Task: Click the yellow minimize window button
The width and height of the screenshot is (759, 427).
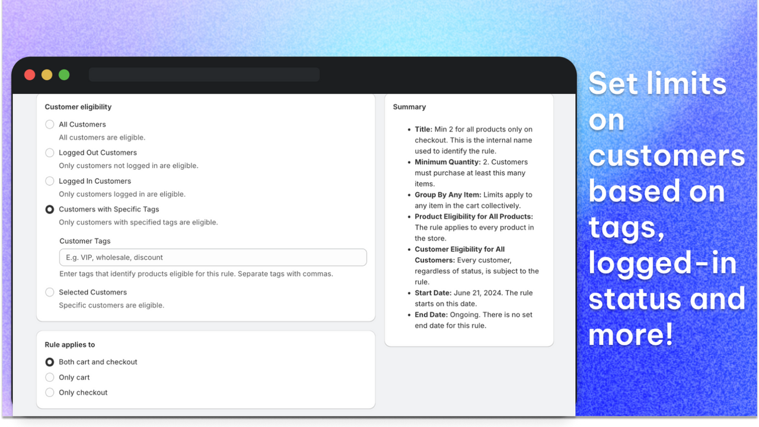Action: click(x=46, y=75)
